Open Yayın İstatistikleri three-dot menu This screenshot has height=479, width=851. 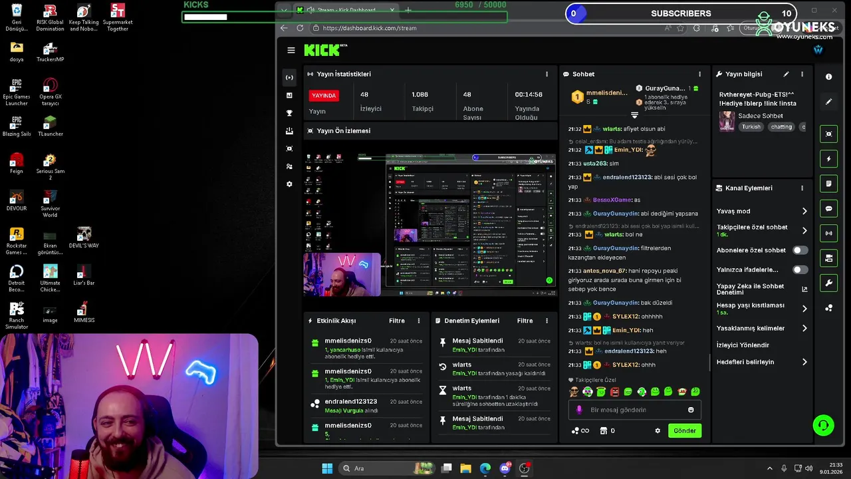pos(547,74)
